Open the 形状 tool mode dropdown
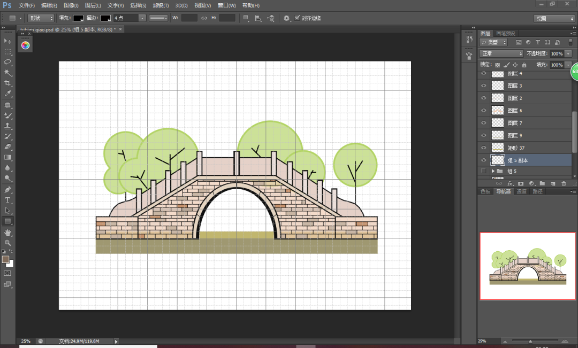Screen dimensions: 578x348 tap(41, 18)
